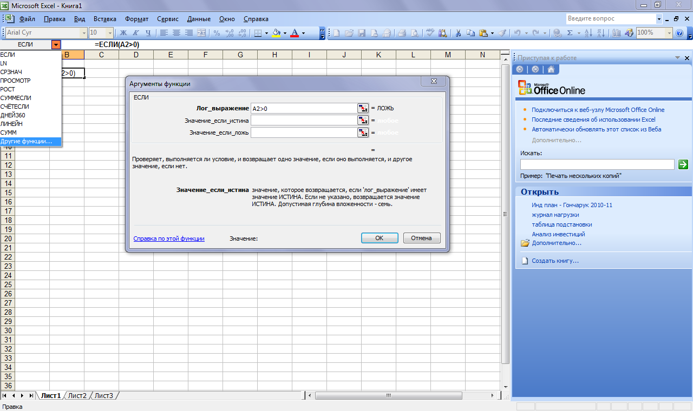Expand the Borders dropdown arrow
The height and width of the screenshot is (411, 693).
[x=266, y=32]
